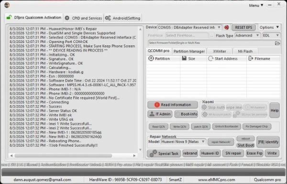
Task: Click the red stop icon beside Device
Action: point(226,27)
